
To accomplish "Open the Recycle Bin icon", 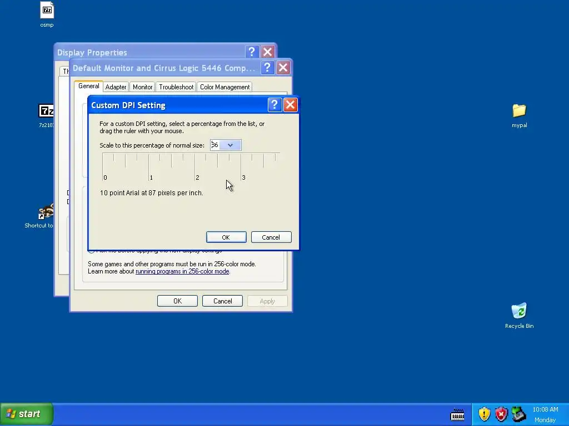I will pos(520,311).
